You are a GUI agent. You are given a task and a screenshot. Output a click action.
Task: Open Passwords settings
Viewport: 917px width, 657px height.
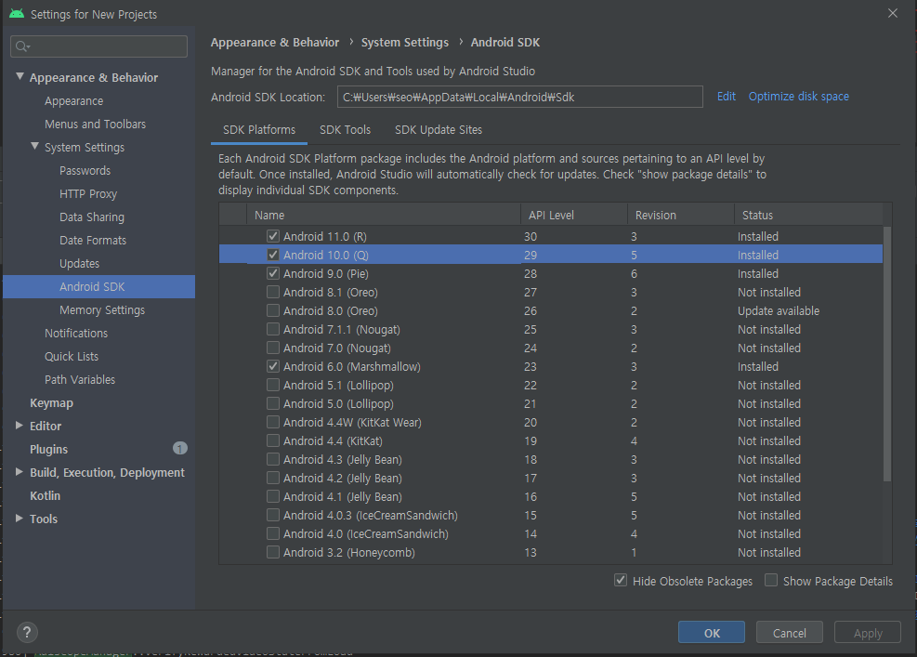[85, 171]
